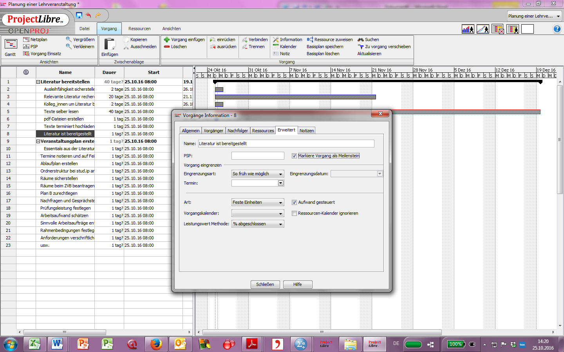Switch to the PSP view icon

tap(33, 46)
